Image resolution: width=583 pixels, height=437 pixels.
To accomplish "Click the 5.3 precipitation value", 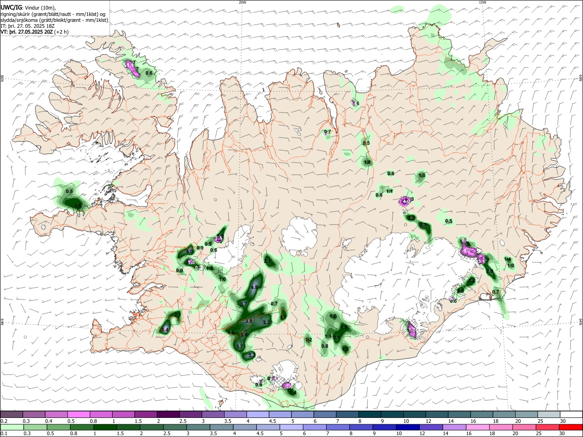I will point(251,355).
